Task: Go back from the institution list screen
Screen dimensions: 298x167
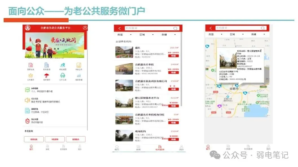Action: click(120, 28)
